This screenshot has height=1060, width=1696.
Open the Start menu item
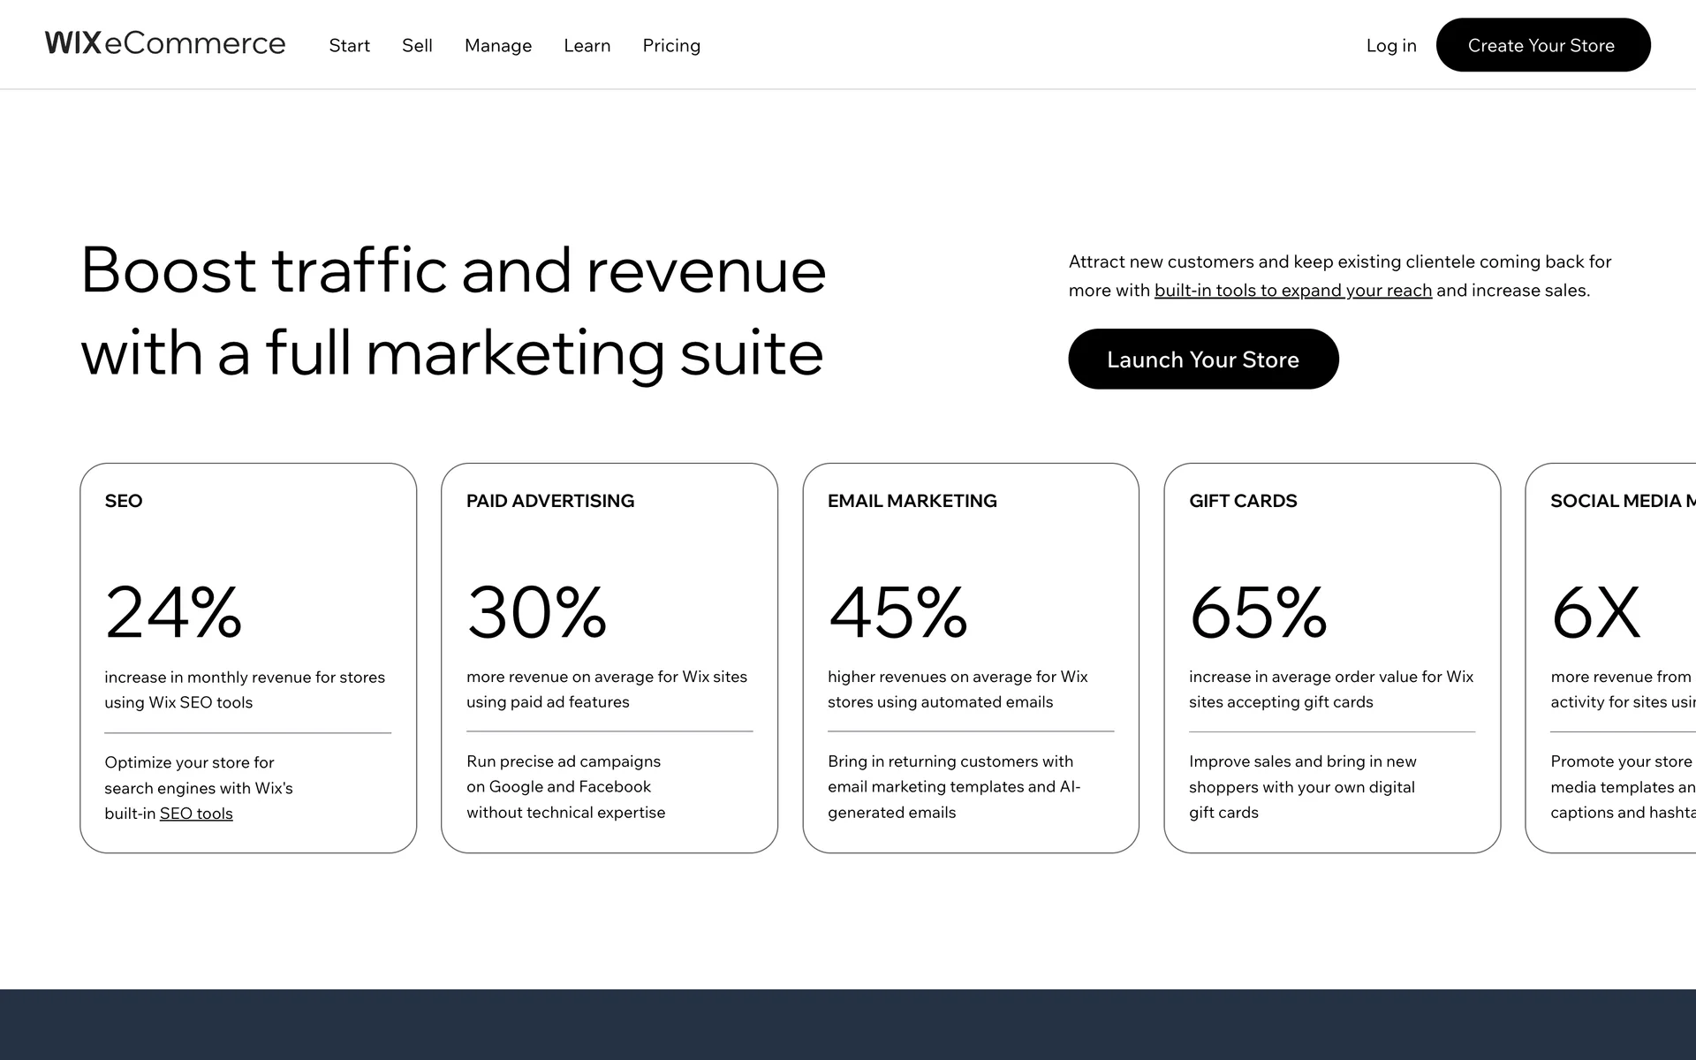point(349,46)
